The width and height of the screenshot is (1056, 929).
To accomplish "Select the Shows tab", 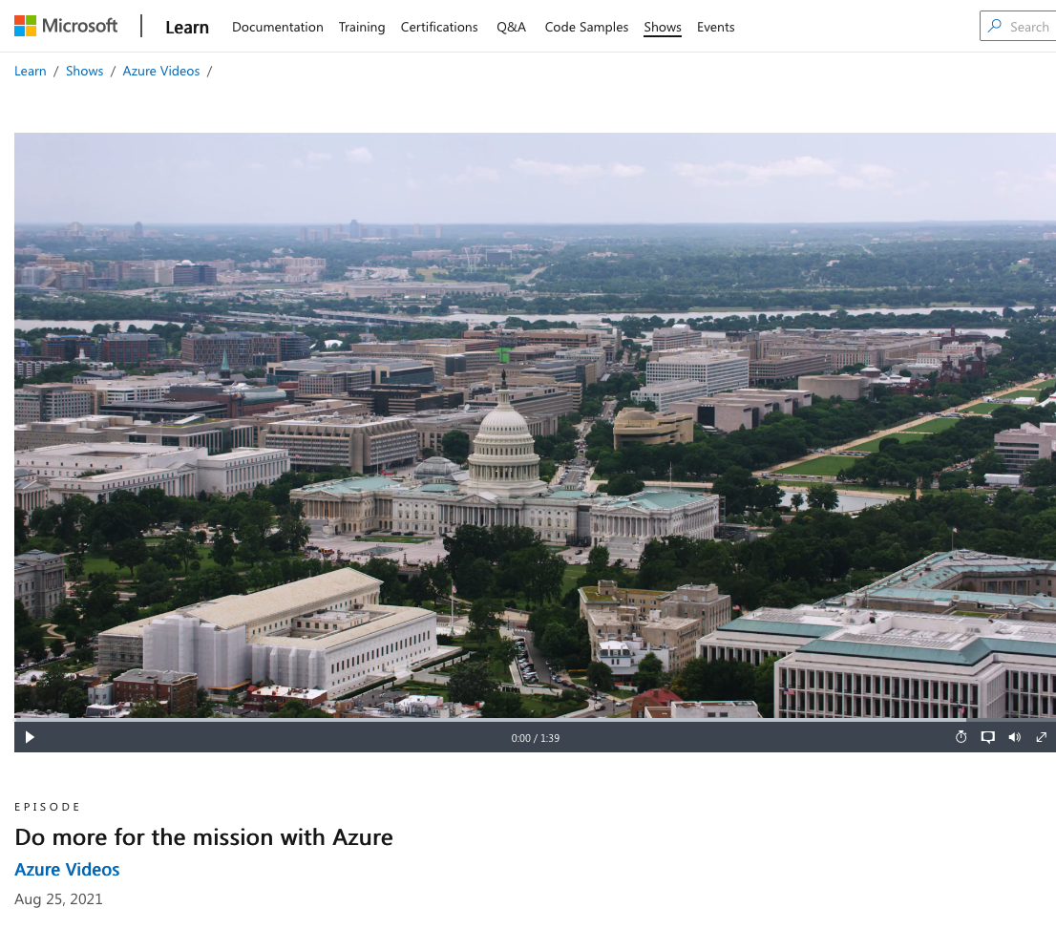I will click(x=663, y=27).
